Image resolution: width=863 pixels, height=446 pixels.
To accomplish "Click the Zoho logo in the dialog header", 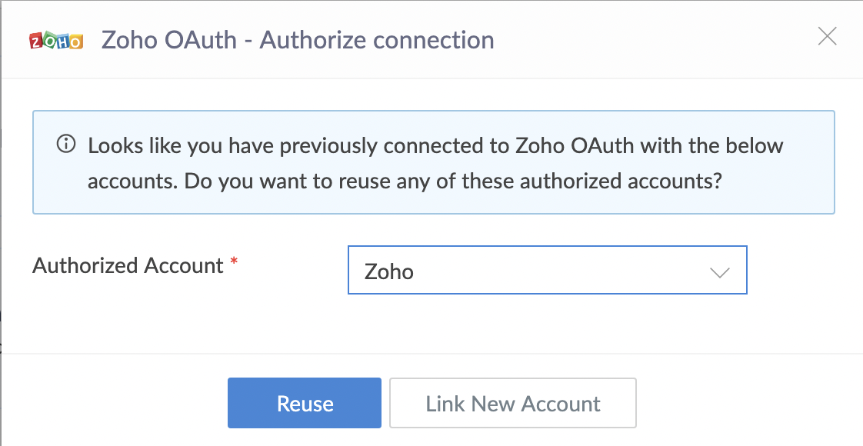I will pyautogui.click(x=56, y=41).
